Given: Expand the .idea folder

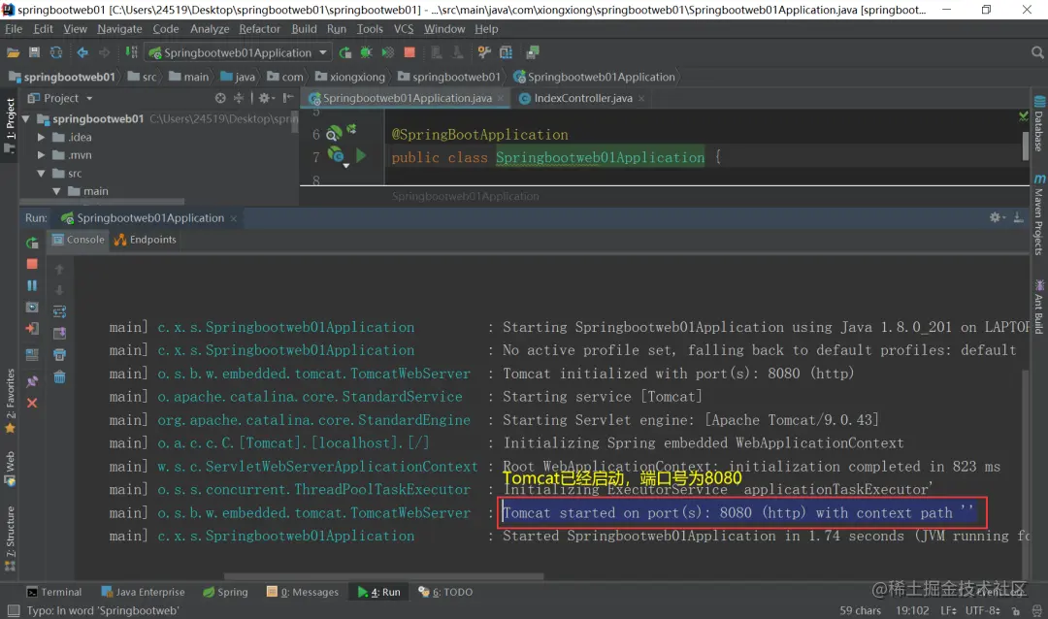Looking at the screenshot, I should [42, 137].
